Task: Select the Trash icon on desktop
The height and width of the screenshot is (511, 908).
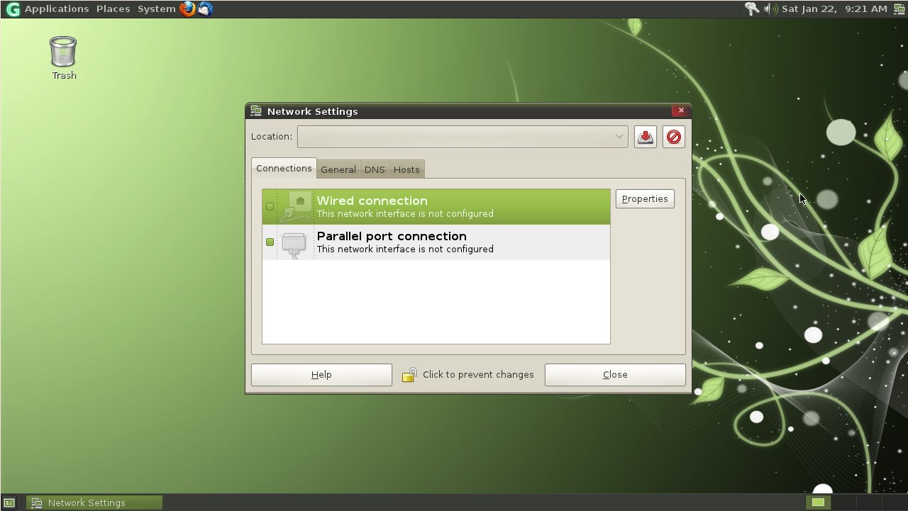Action: [x=63, y=52]
